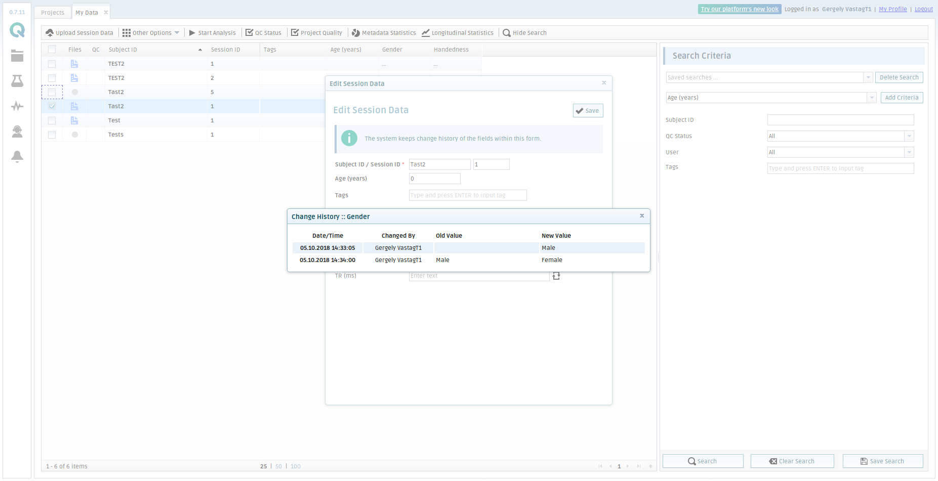Select the My Data tab

point(87,13)
